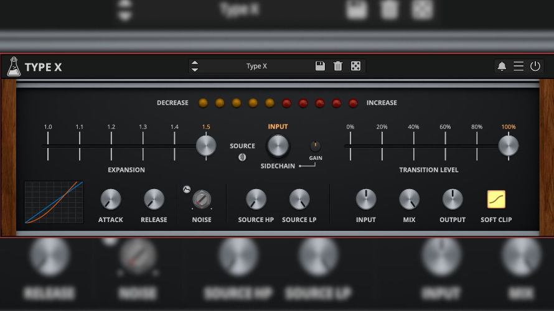554x311 pixels.
Task: Open the hamburger menu
Action: [519, 67]
